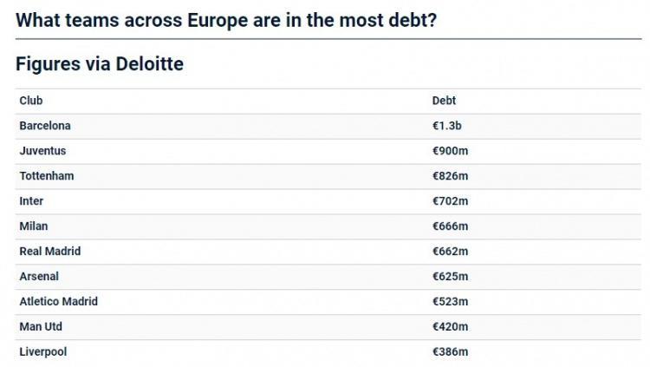This screenshot has width=650, height=367.
Task: Select the Real Madrid club cell
Action: (49, 252)
